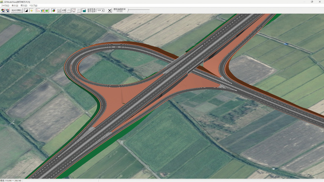Toggle the sun lighting icon
The width and height of the screenshot is (324, 182).
[31, 10]
